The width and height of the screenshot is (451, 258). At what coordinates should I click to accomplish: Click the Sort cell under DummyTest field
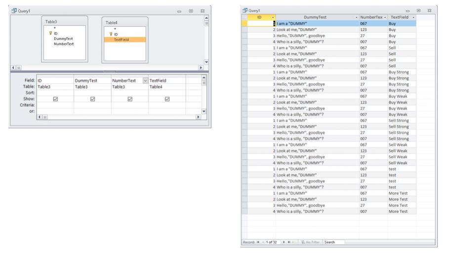(92, 93)
